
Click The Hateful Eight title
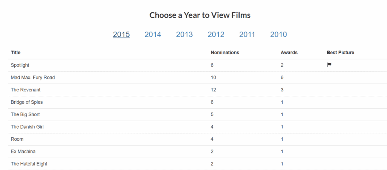point(29,164)
